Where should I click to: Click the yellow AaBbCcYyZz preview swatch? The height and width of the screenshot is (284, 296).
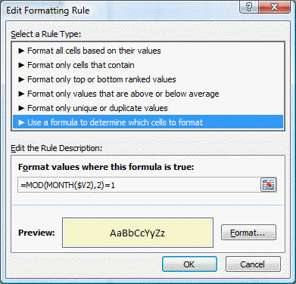[x=138, y=233]
